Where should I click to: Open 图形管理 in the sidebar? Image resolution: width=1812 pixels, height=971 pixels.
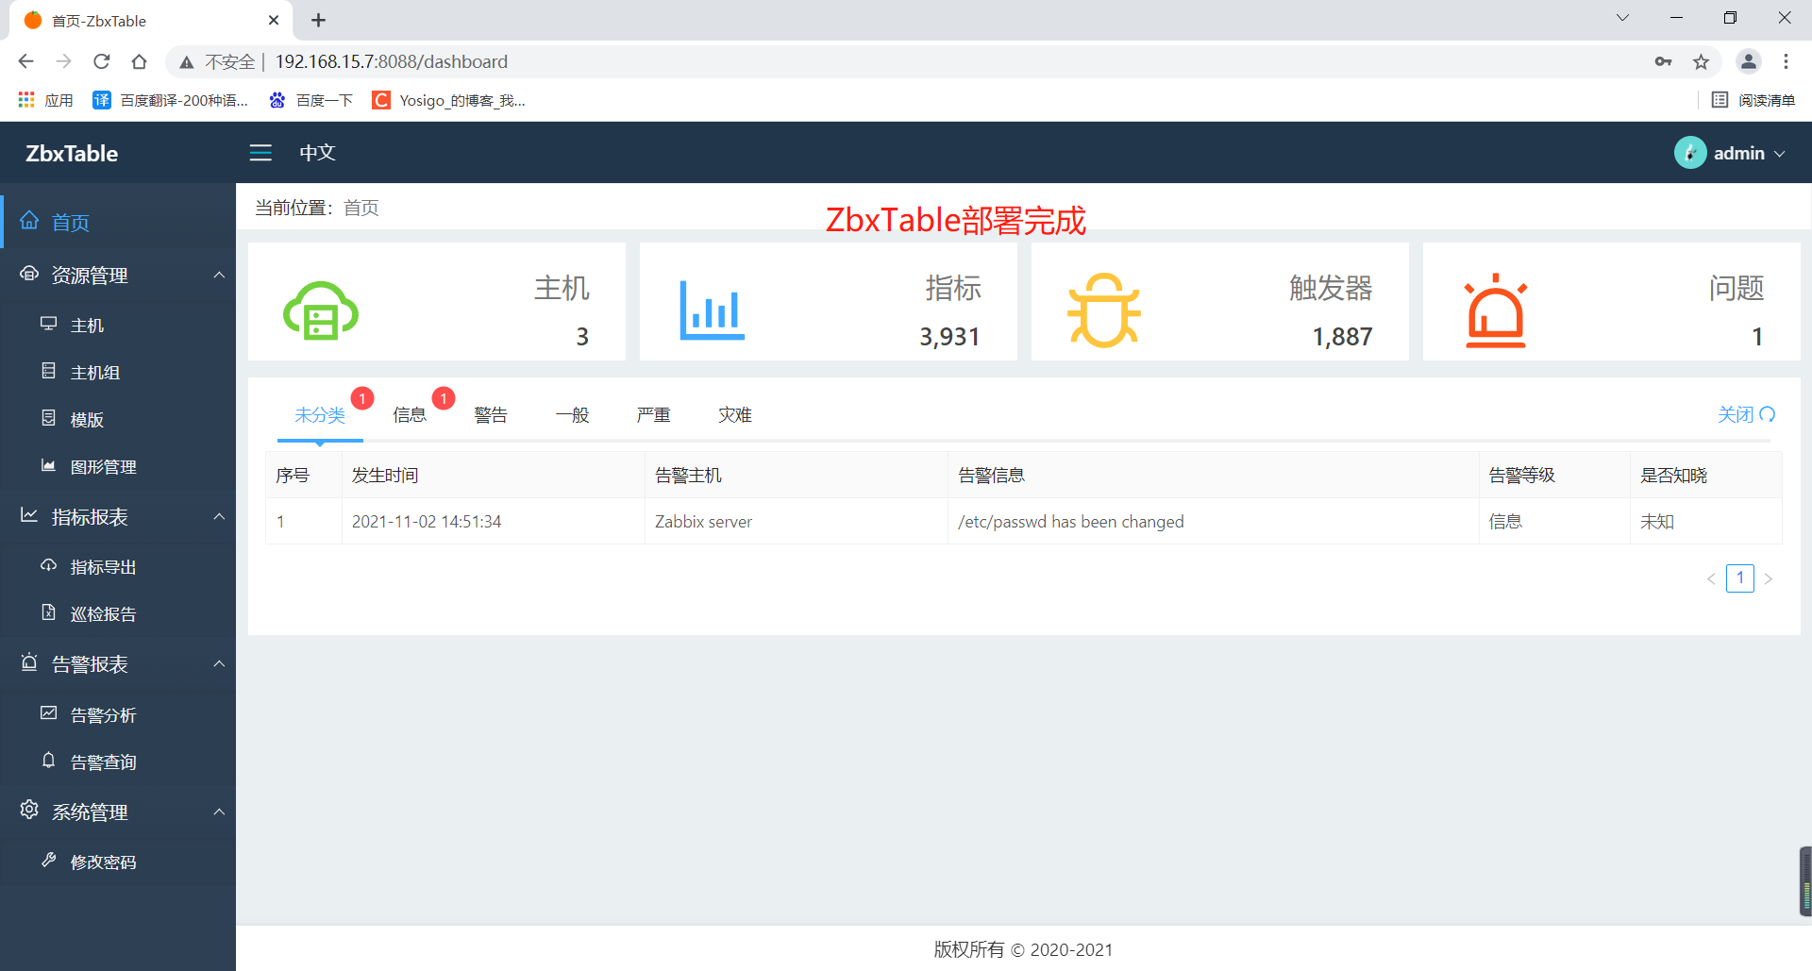106,466
